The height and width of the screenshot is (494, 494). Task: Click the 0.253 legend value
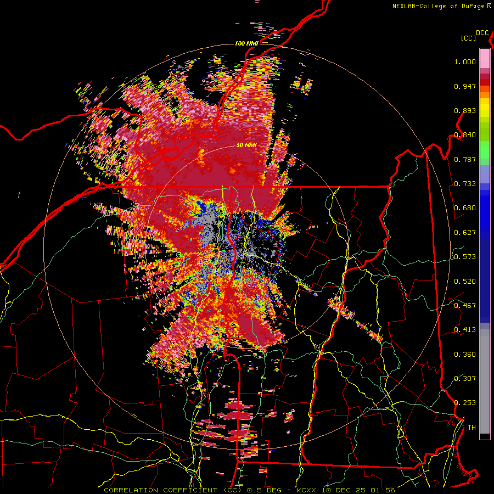click(465, 403)
